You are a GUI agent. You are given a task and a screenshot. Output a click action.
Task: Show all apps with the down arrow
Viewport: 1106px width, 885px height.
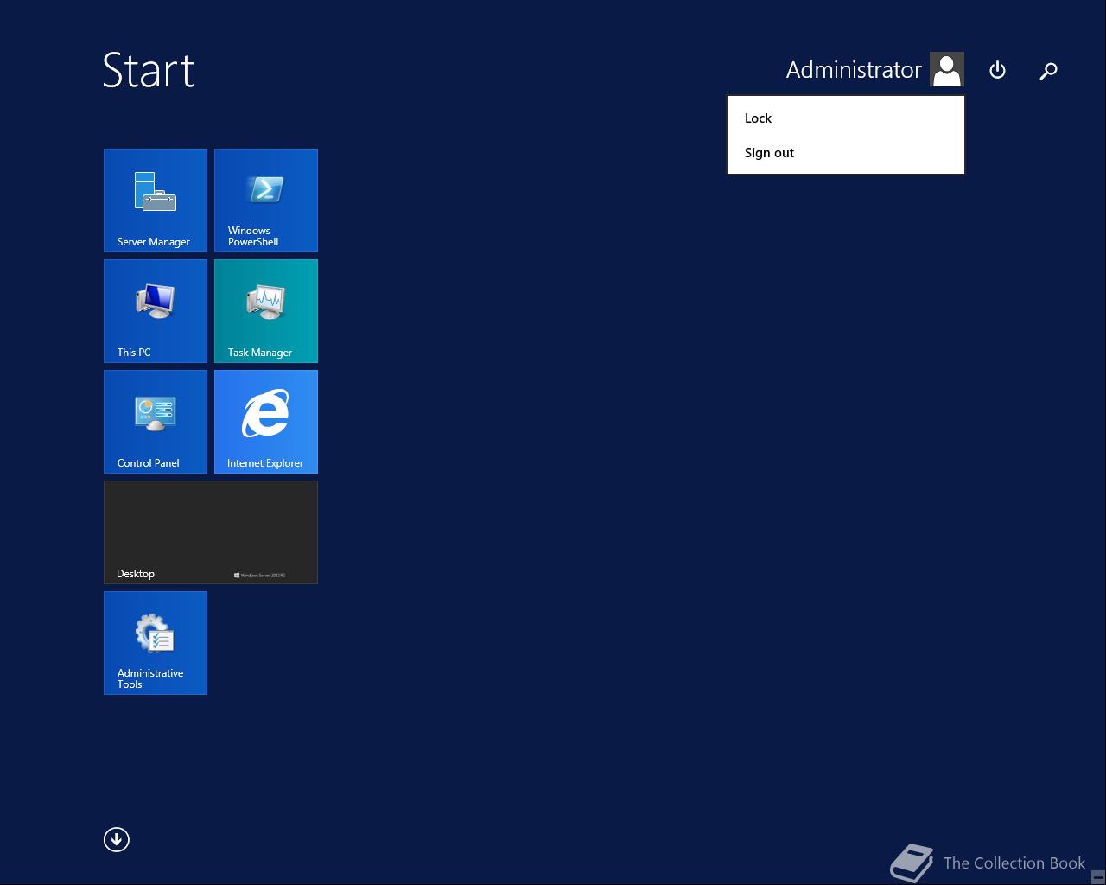coord(117,839)
